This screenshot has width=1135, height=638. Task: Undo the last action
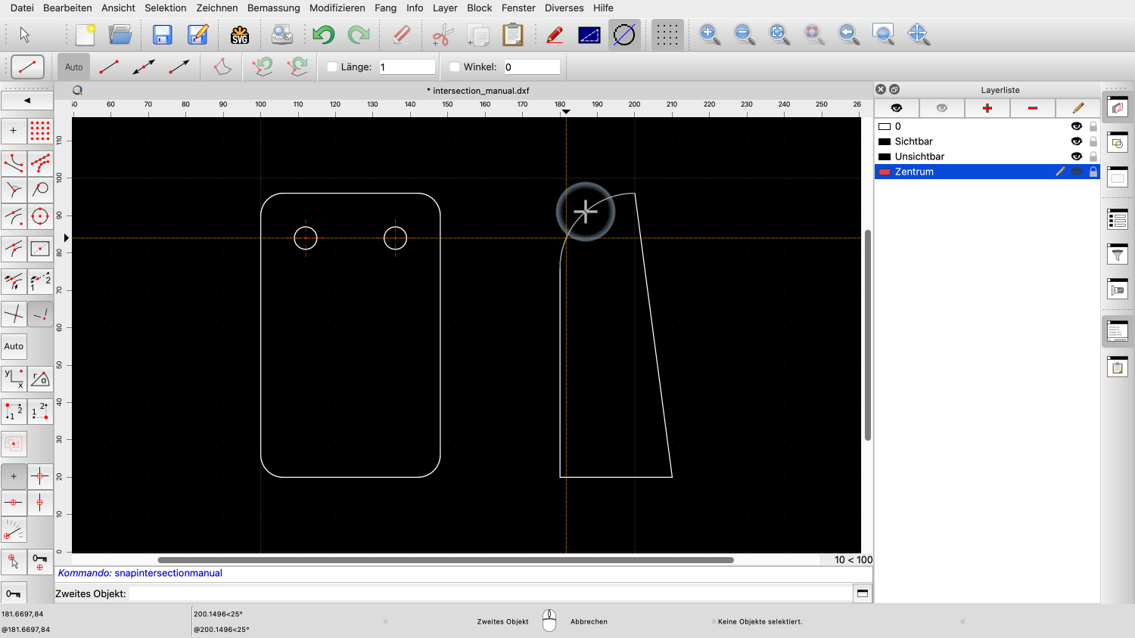point(324,35)
